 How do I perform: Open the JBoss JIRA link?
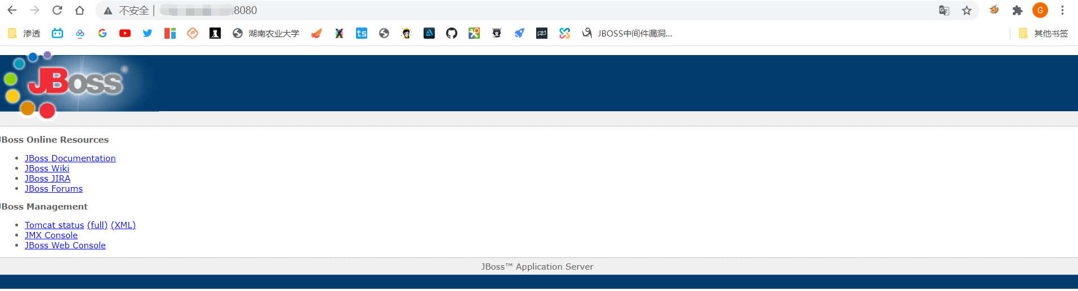[x=47, y=179]
